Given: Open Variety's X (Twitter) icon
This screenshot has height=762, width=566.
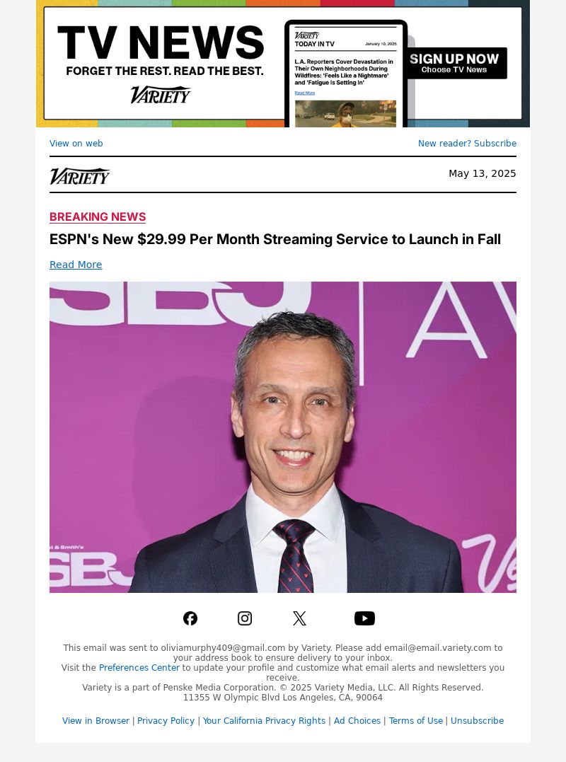Looking at the screenshot, I should click(x=299, y=618).
